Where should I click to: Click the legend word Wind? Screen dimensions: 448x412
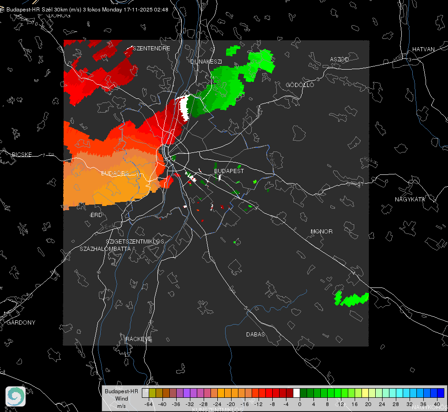(121, 398)
